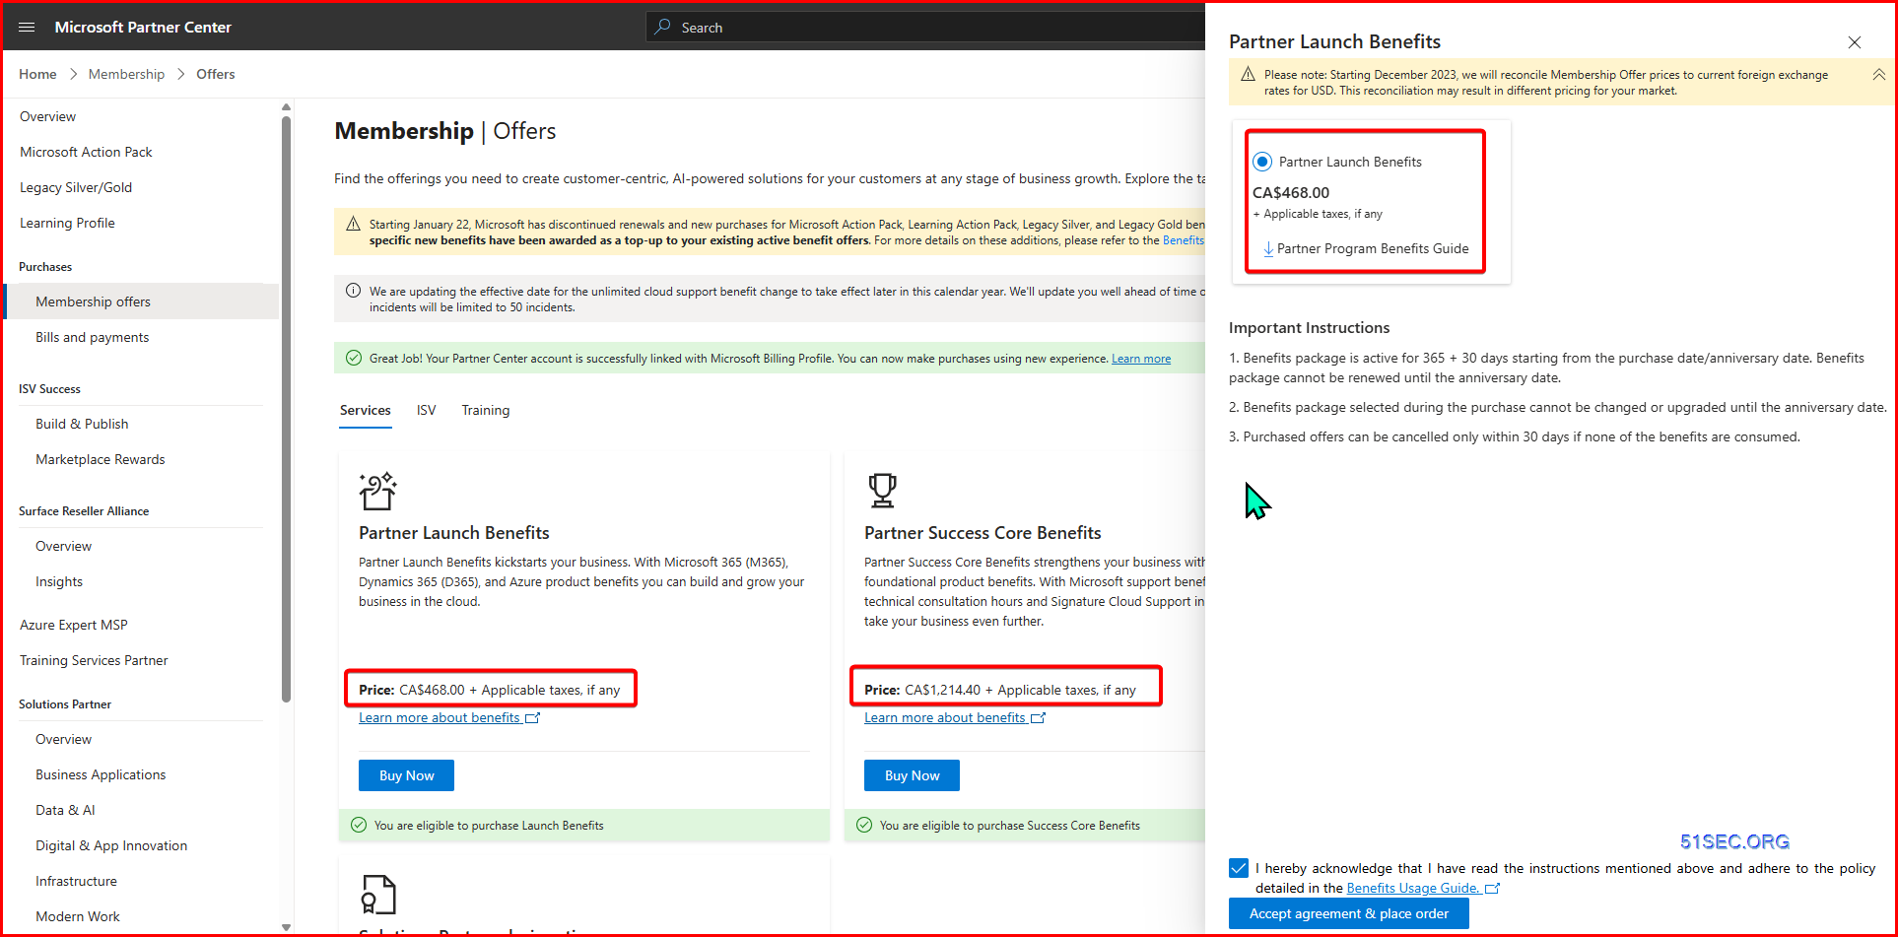
Task: Open Azure Expert MSP
Action: [x=74, y=625]
